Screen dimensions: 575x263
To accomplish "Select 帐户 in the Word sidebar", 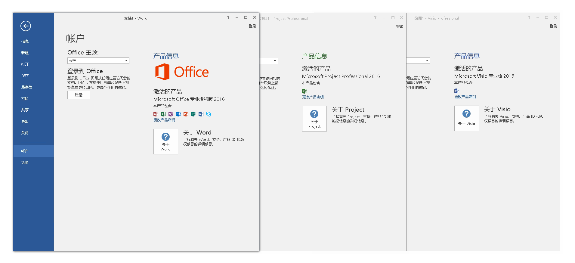I will 34,151.
